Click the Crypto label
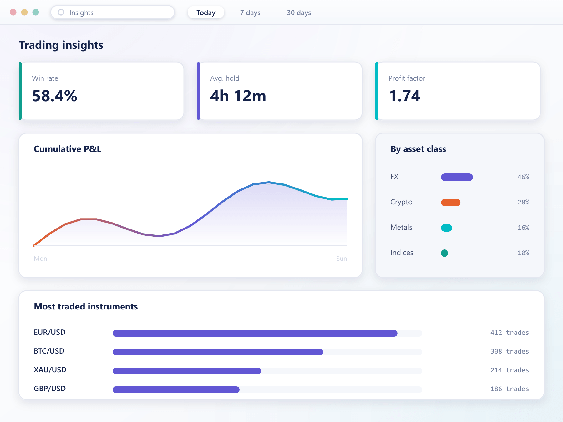The width and height of the screenshot is (563, 422). (401, 202)
